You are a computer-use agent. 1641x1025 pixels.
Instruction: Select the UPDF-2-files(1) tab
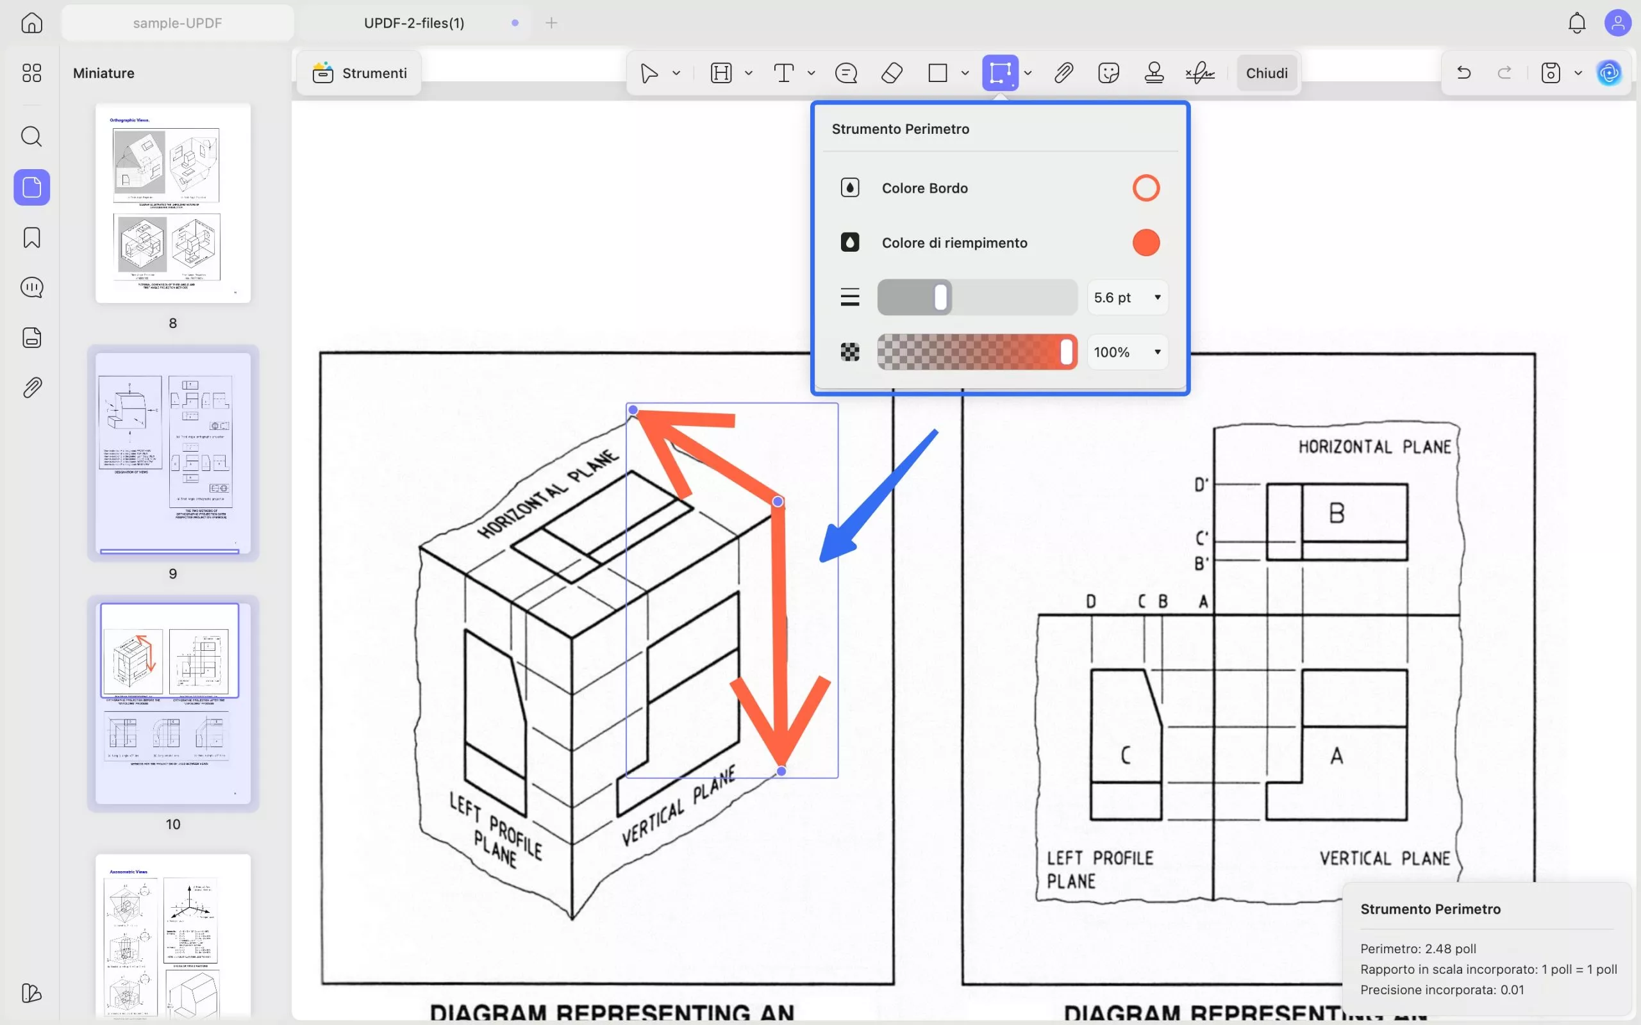coord(413,23)
